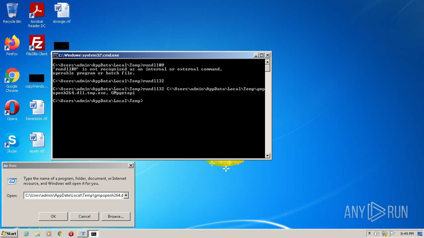Click OK in the Run dialog
Image resolution: width=424 pixels, height=238 pixels.
53,217
